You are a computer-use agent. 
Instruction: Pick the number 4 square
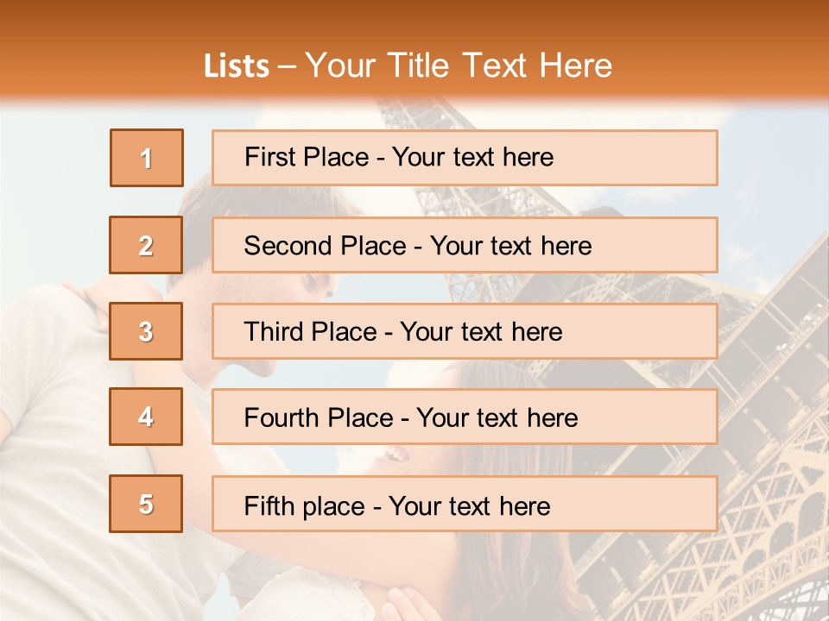146,417
